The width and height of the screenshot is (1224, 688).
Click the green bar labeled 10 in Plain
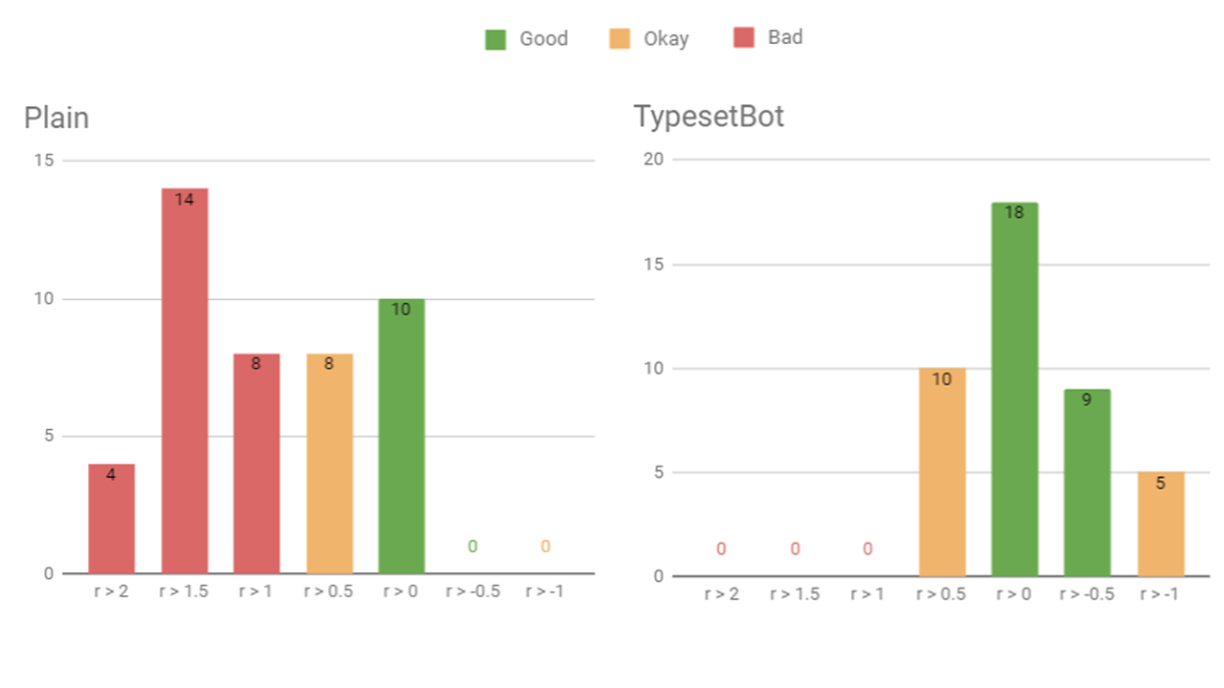(x=402, y=437)
